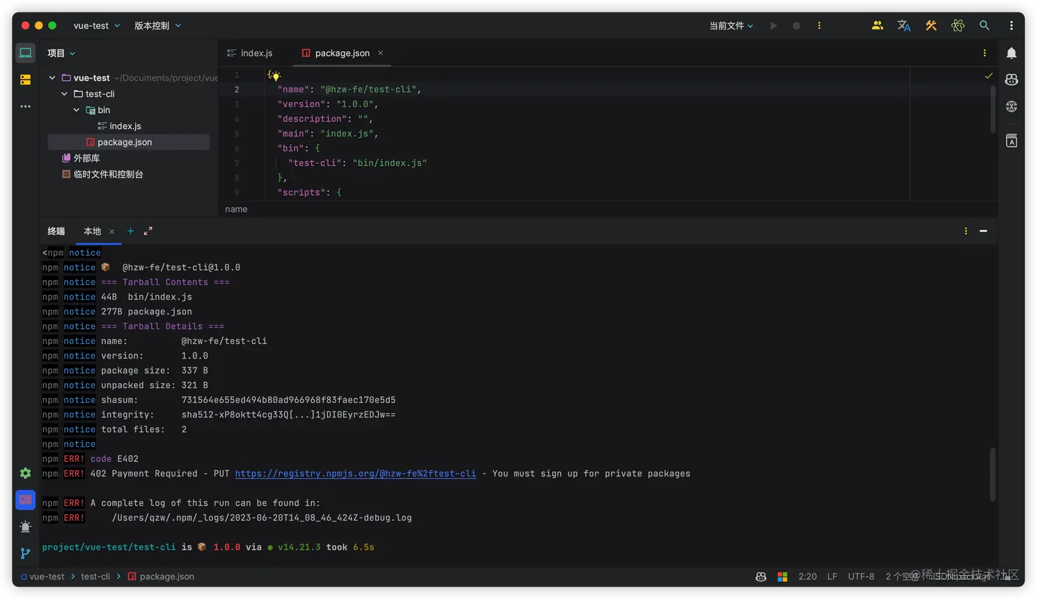Open the translation panel icon
Screen dimensions: 1037x599
(x=1011, y=140)
